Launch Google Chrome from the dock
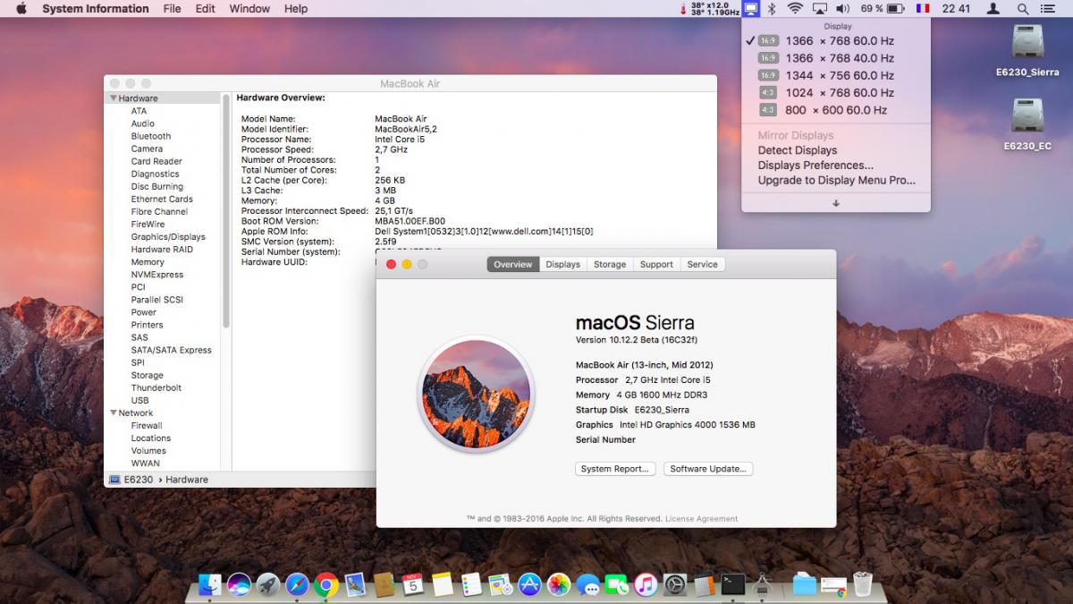Screen dimensions: 1073x604 click(325, 585)
